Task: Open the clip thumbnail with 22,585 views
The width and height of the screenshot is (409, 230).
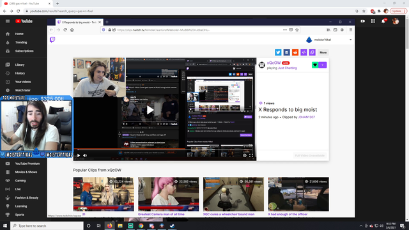Action: 169,194
